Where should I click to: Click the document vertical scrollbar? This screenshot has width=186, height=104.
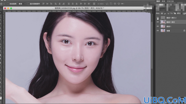pos(152,45)
